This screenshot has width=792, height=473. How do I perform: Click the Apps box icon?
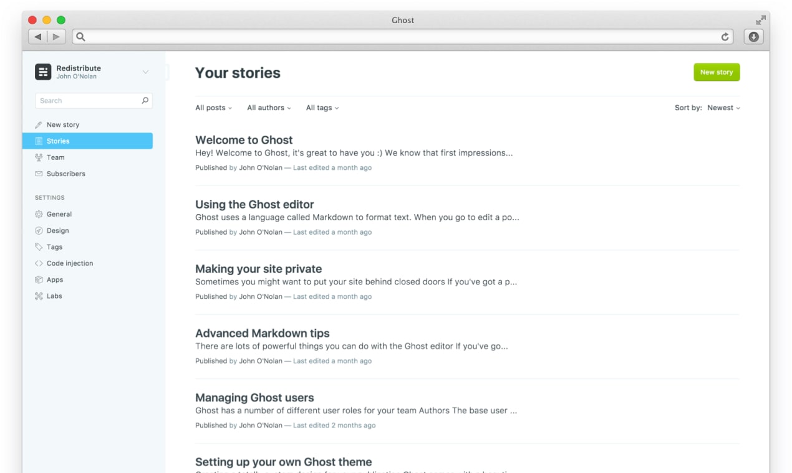[x=39, y=279]
